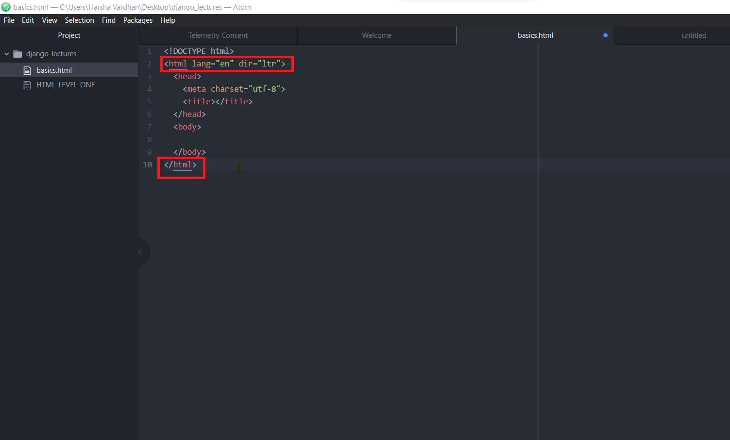Click the blue modified dot on basics.html tab

[605, 35]
